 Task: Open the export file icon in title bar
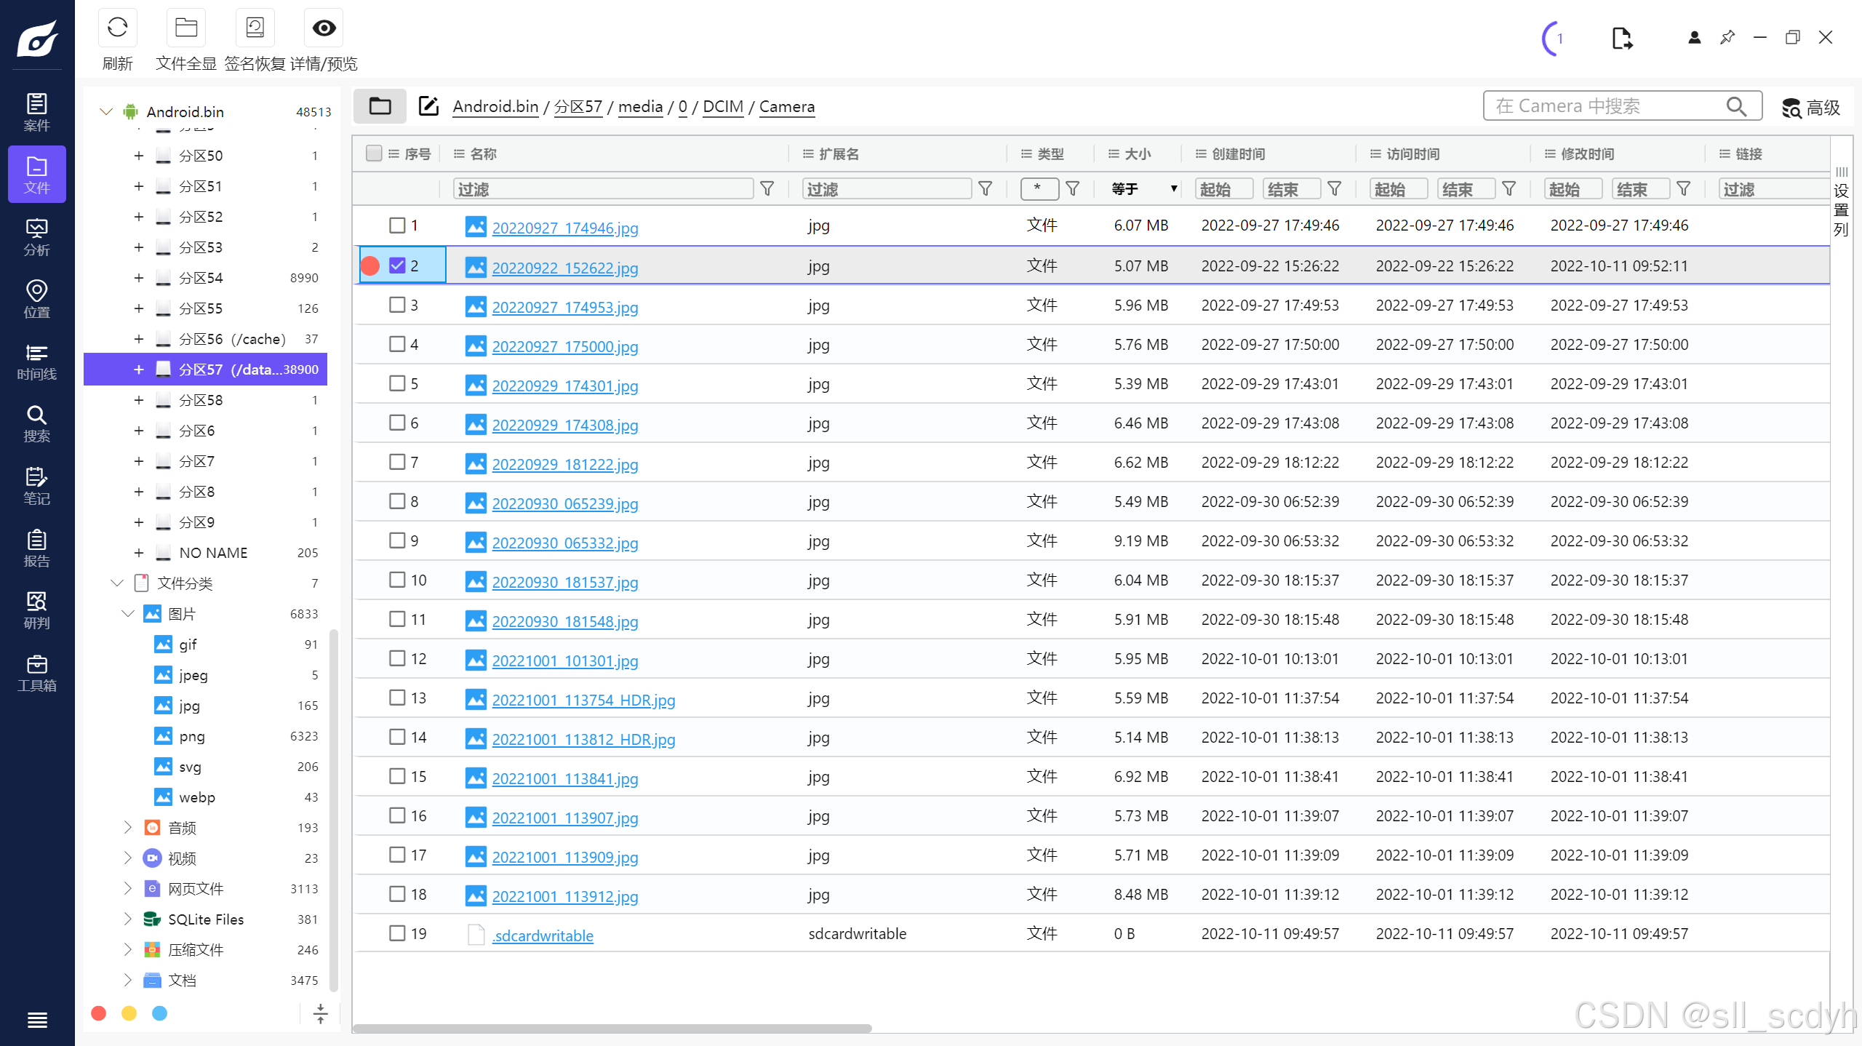[1621, 38]
